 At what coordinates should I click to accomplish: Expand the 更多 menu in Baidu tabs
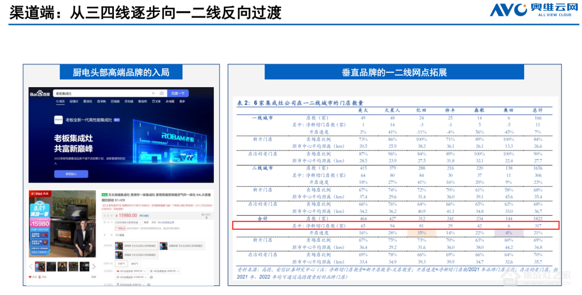[182, 101]
